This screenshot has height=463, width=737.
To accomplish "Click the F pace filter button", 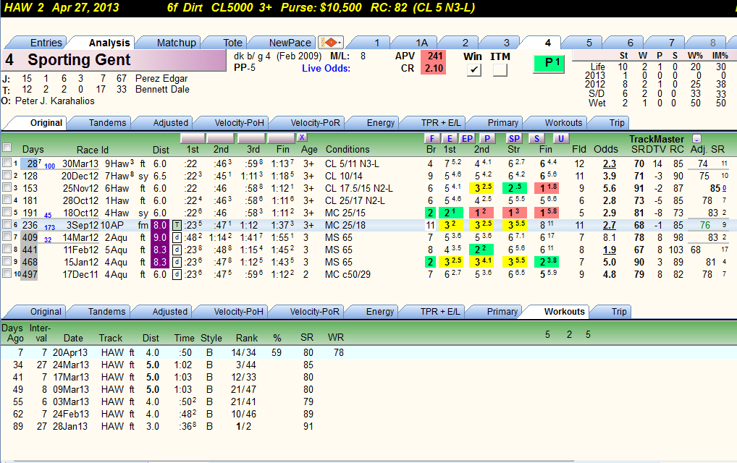I will (431, 138).
